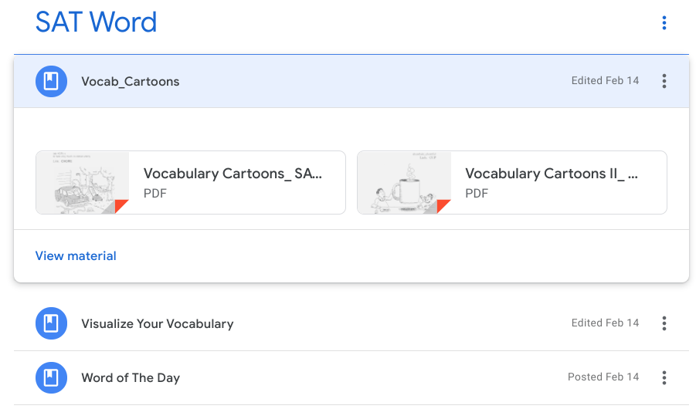Click the Word of The Day material icon
The width and height of the screenshot is (696, 409).
(51, 378)
